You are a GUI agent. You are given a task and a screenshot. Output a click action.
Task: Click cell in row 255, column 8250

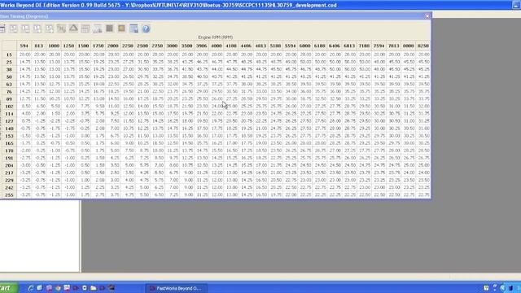[x=423, y=195]
